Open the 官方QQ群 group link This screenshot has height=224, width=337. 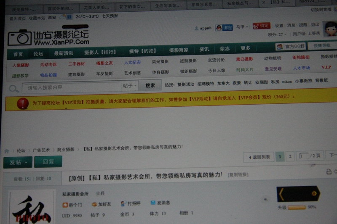point(290,47)
